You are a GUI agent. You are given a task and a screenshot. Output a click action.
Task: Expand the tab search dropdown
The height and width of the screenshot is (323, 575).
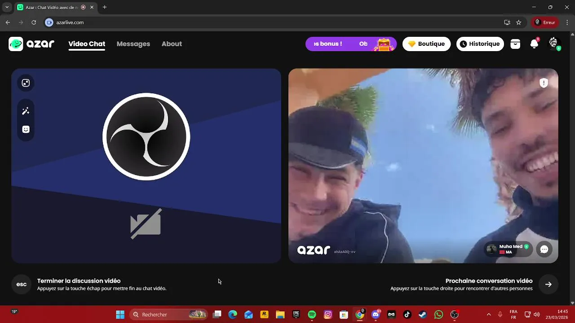pos(7,7)
